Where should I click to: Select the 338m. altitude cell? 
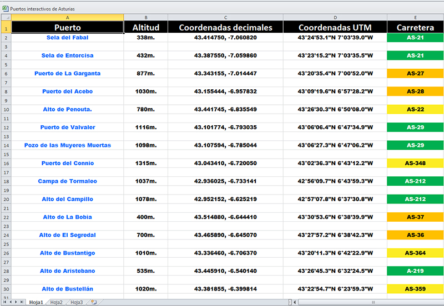point(146,37)
